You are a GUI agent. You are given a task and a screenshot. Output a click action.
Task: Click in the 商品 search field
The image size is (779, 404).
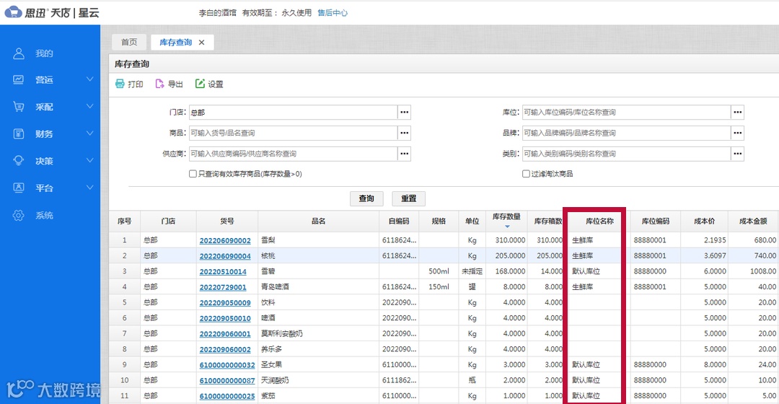click(293, 133)
